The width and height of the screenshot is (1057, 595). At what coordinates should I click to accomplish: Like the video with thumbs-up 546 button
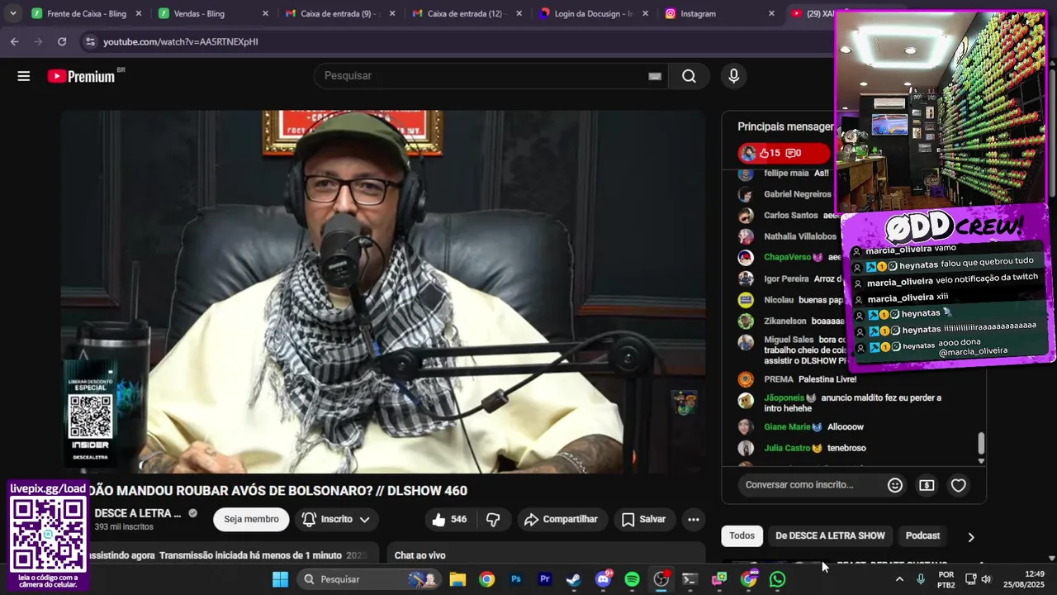(x=449, y=519)
